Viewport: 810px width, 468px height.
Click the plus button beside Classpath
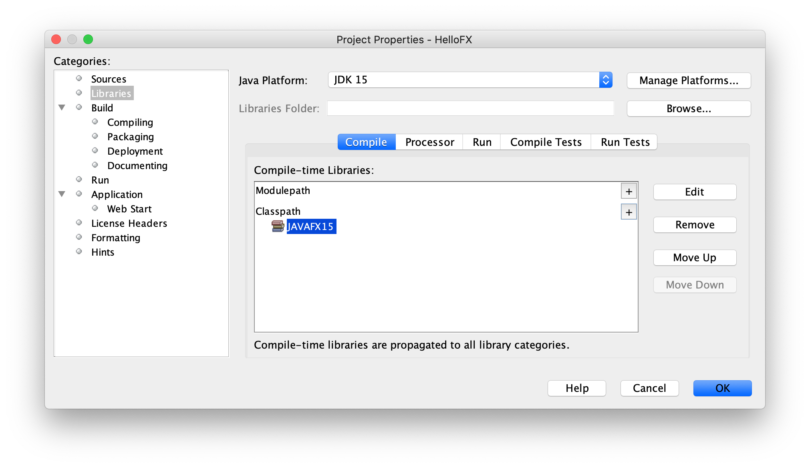(x=629, y=212)
